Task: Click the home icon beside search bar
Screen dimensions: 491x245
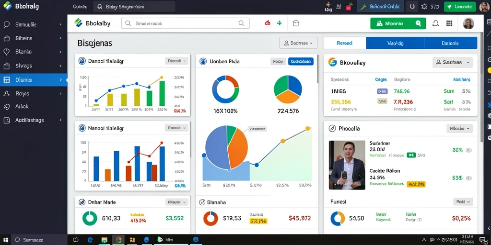Action: pos(295,23)
